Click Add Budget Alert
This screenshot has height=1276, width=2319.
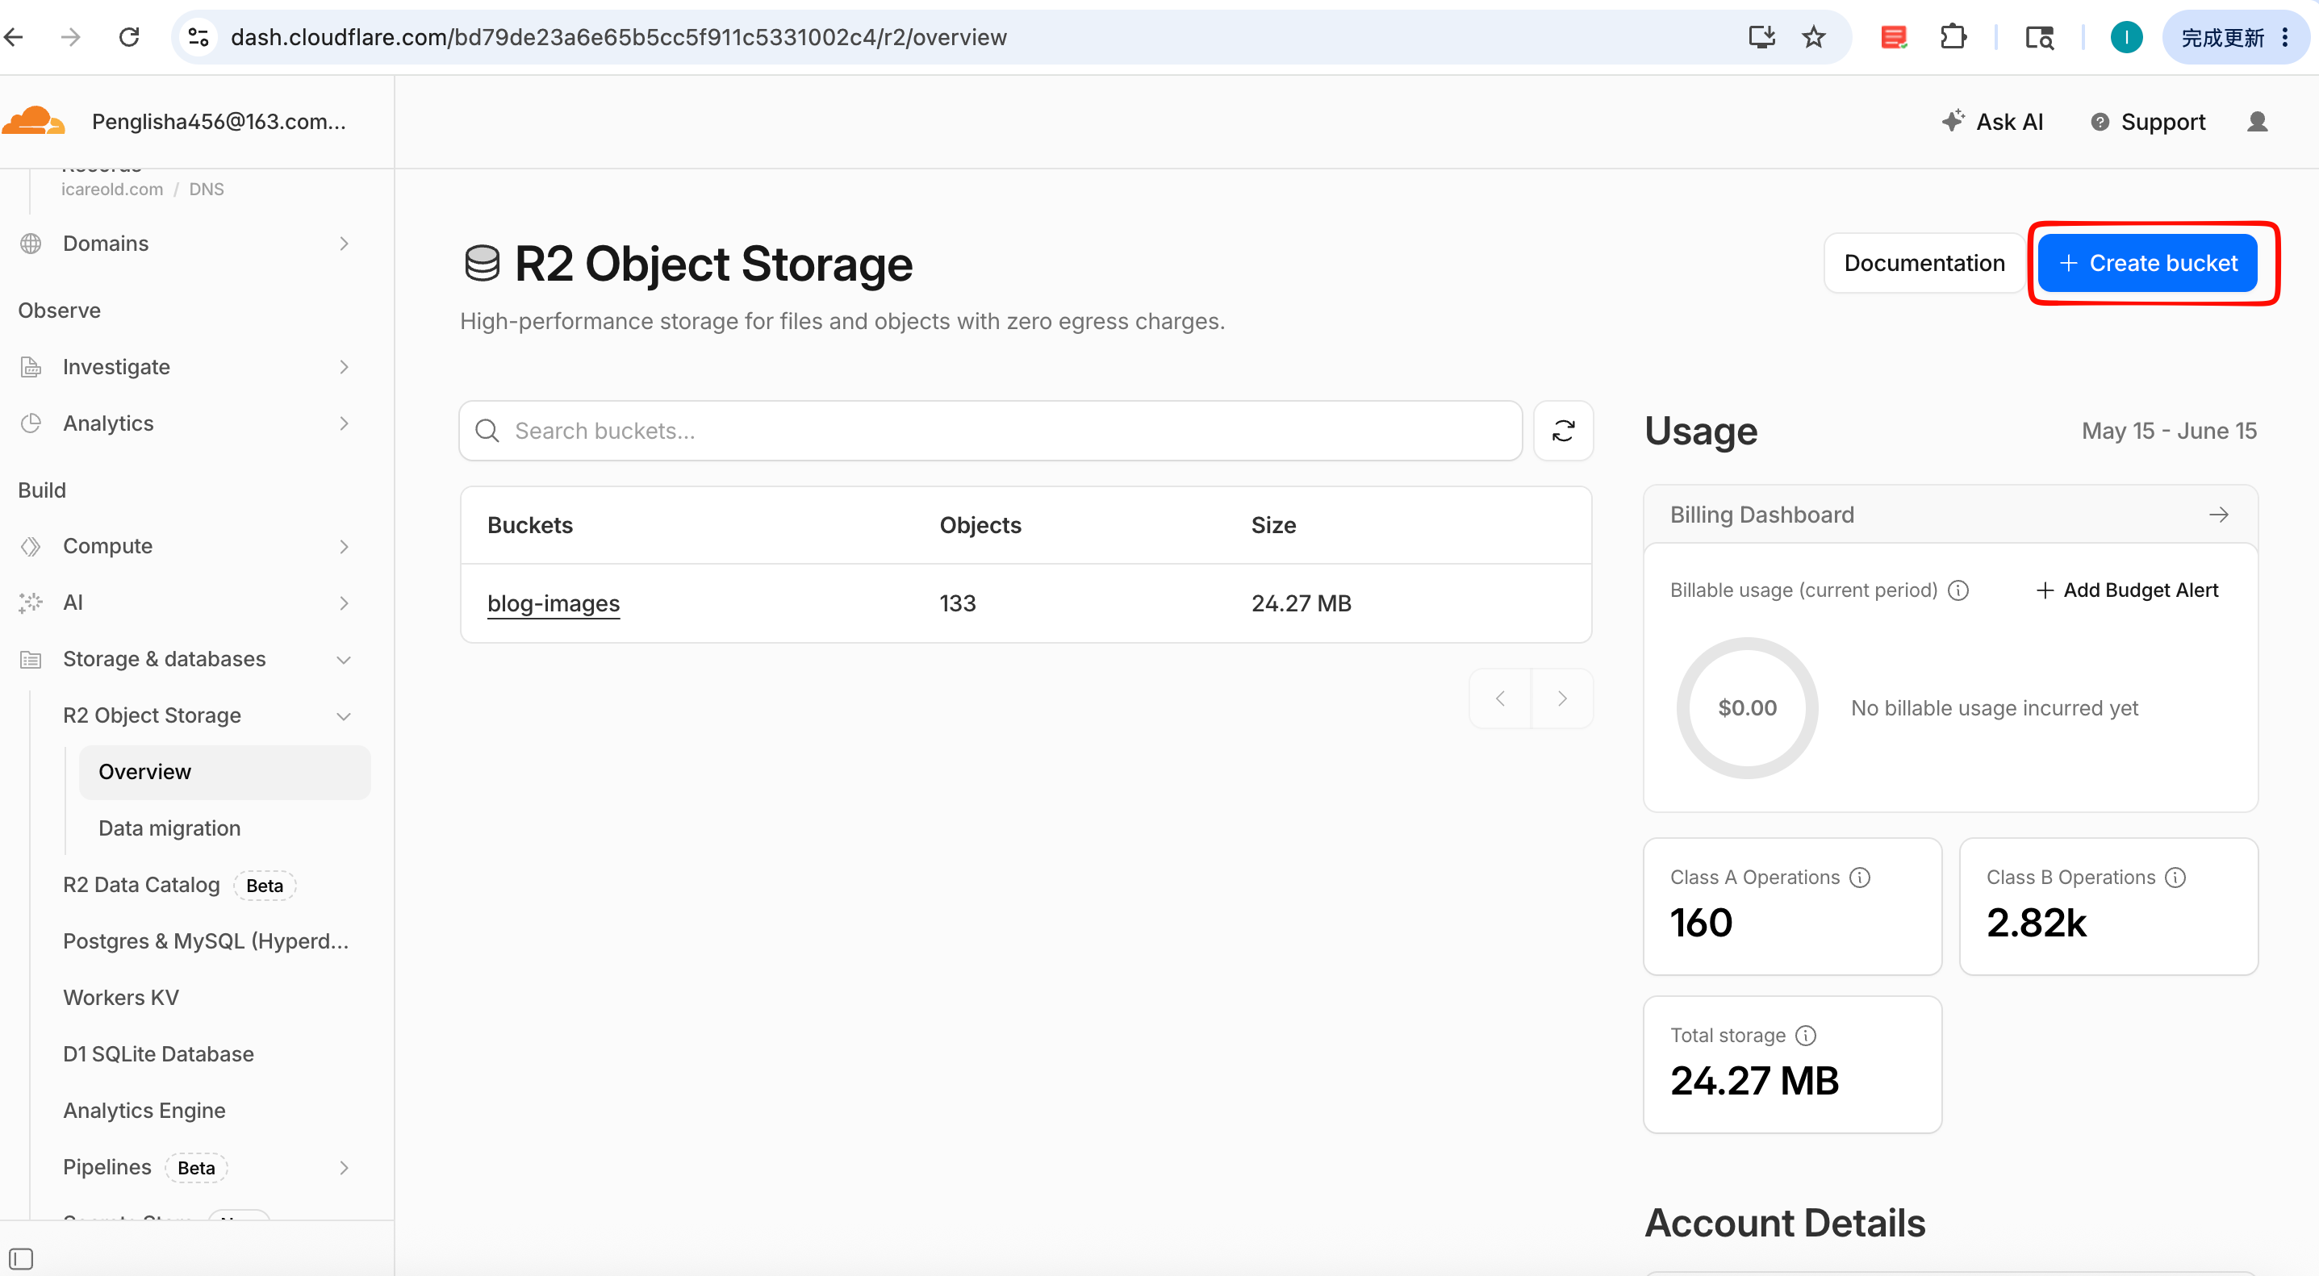(x=2126, y=590)
